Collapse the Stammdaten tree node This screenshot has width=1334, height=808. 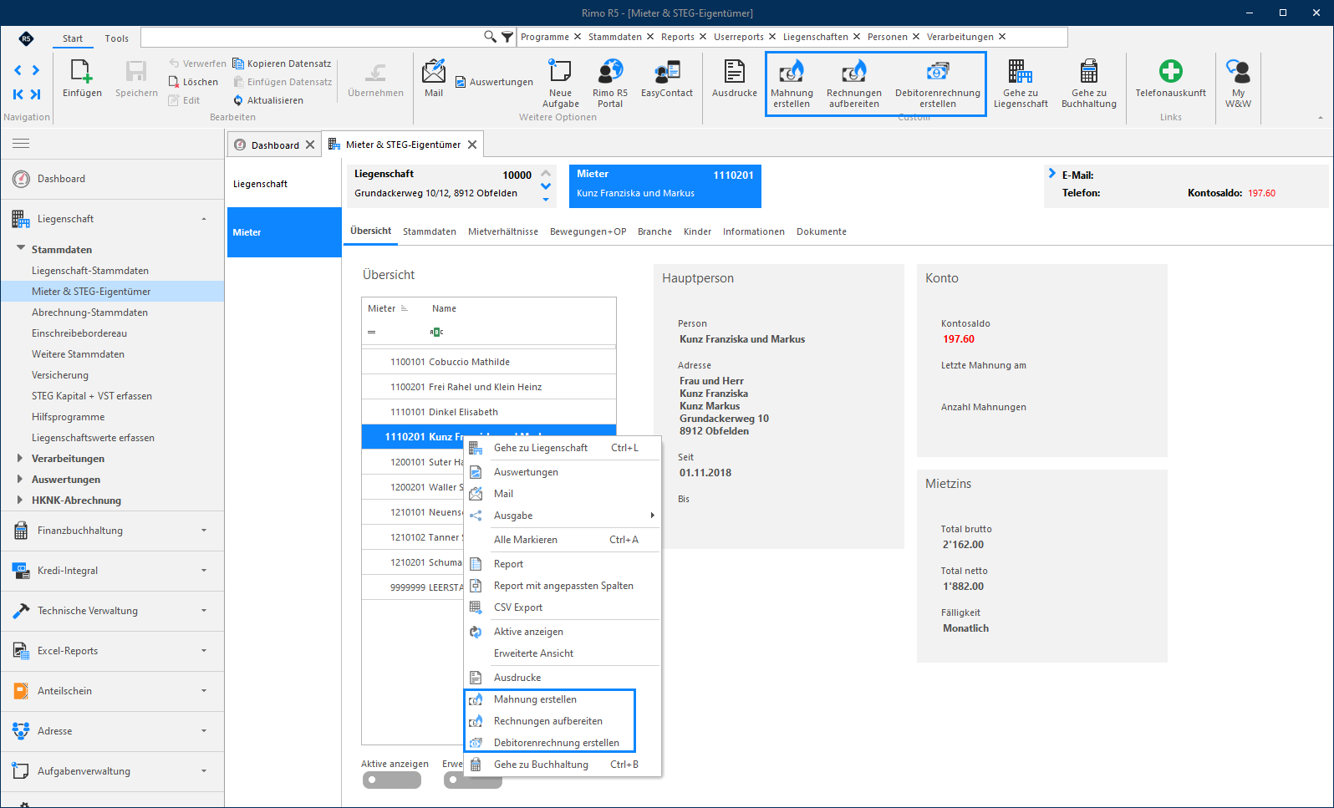tap(21, 248)
